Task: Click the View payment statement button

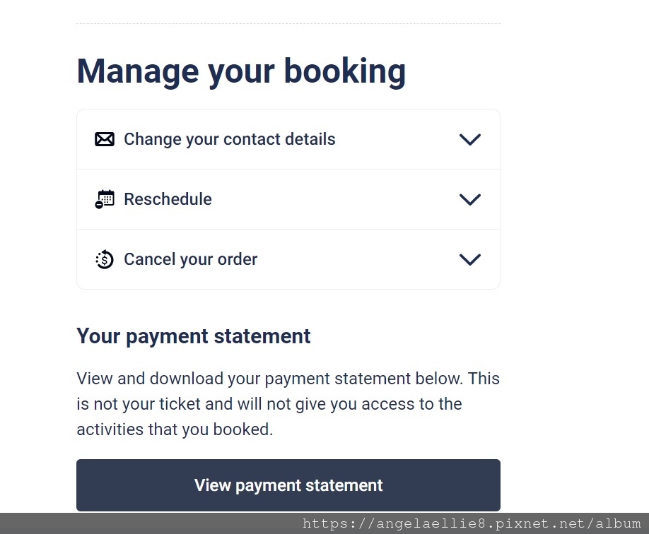Action: (x=288, y=485)
